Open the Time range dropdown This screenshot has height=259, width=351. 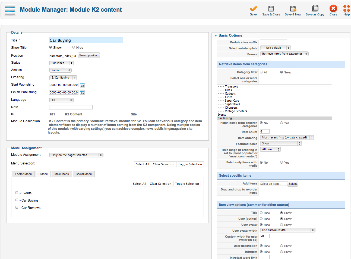pyautogui.click(x=270, y=149)
